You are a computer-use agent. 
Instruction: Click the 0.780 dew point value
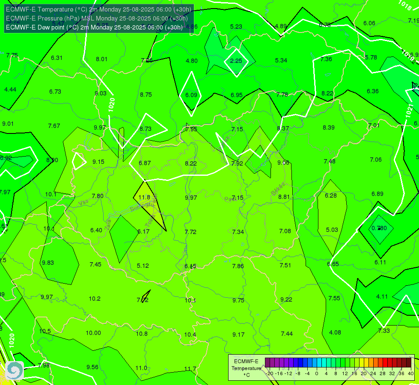pos(379,228)
